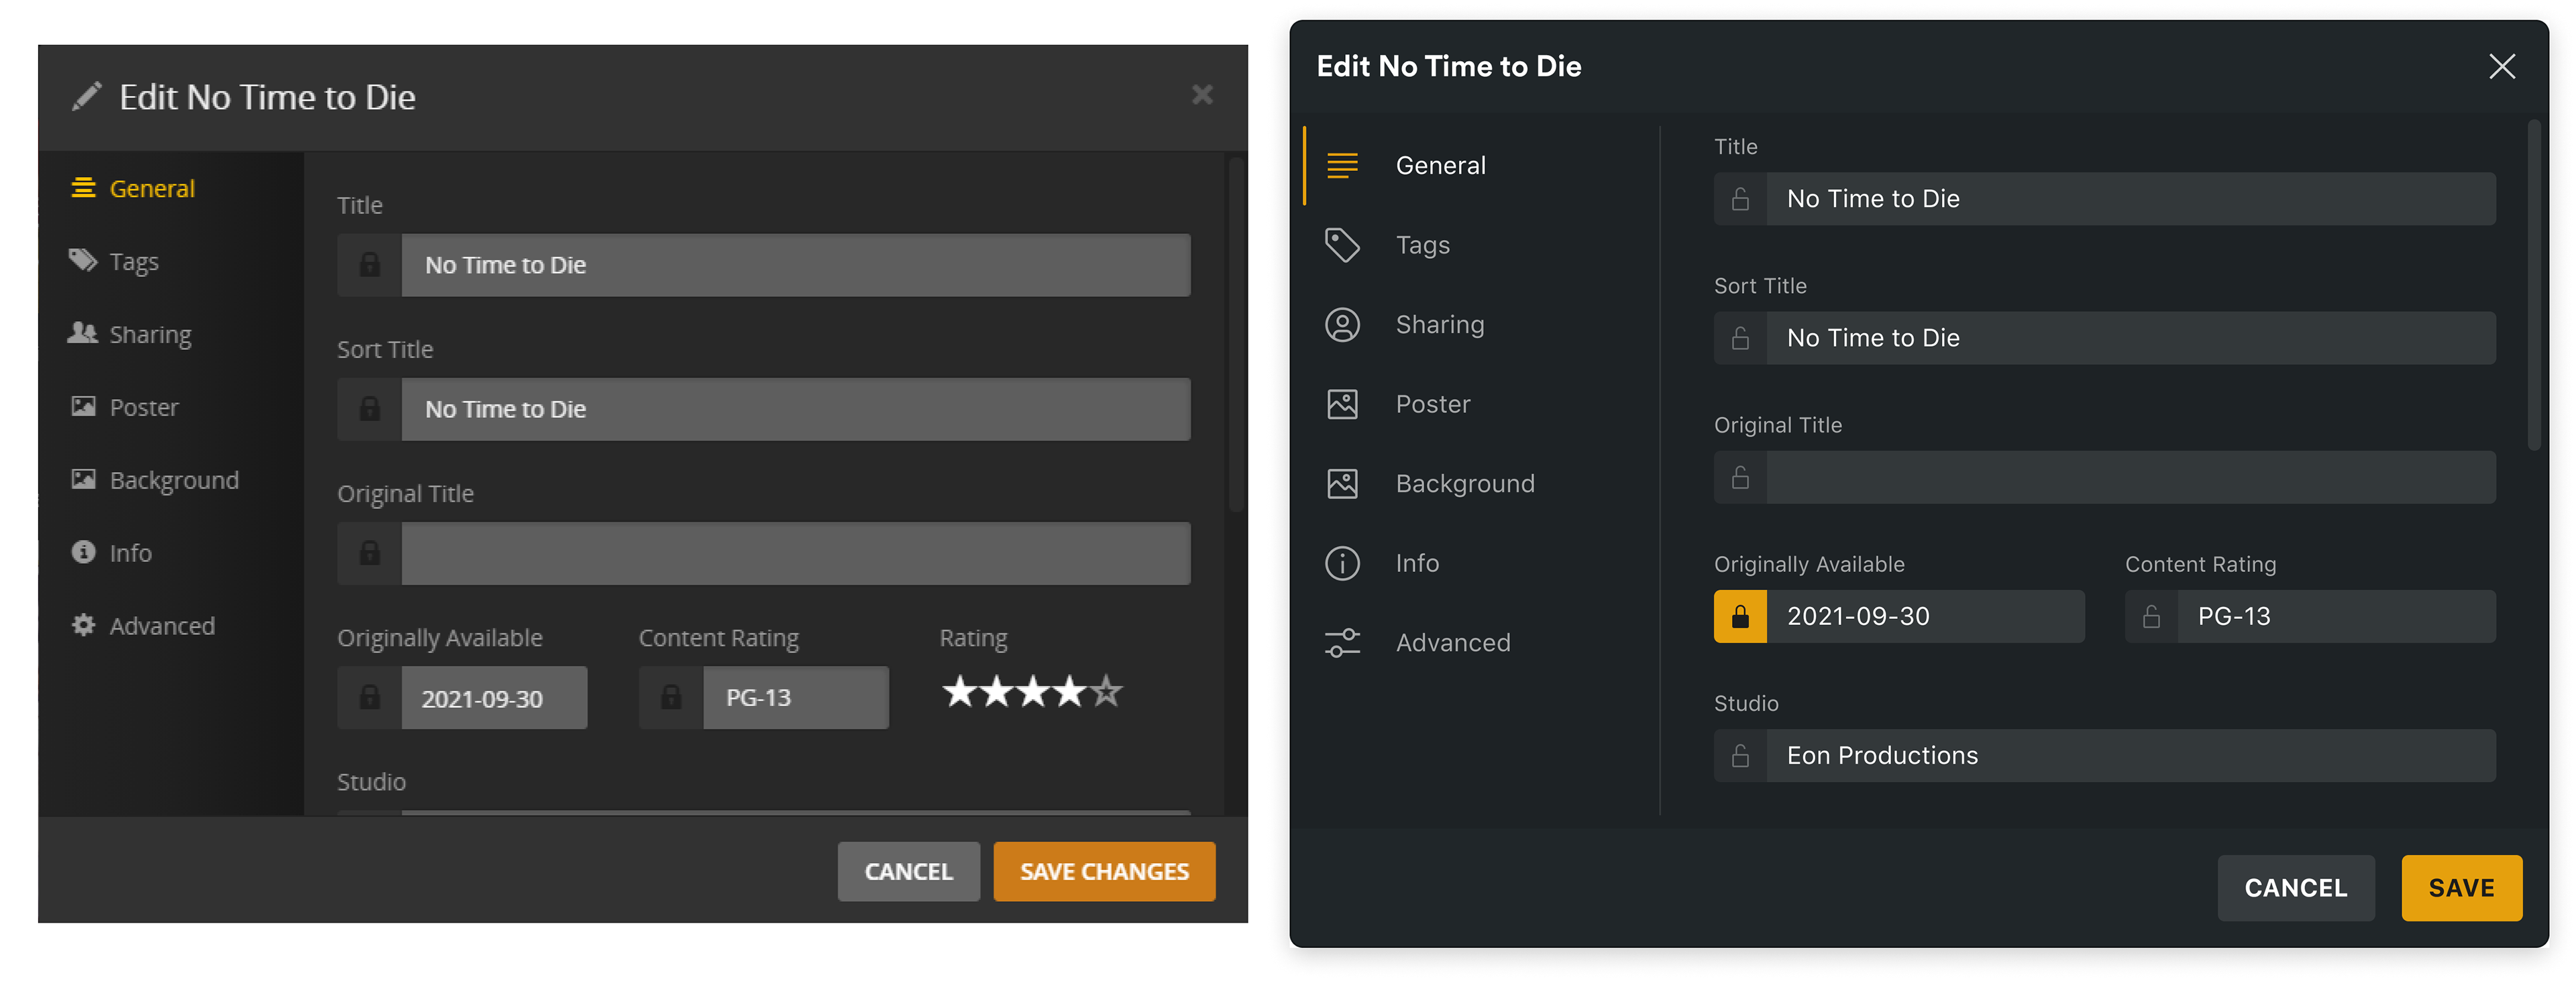Viewport: 2576px width, 981px height.
Task: Click CANCEL in the left dialog
Action: (x=908, y=871)
